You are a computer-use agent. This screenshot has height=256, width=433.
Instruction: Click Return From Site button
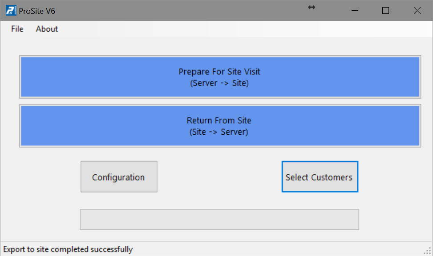point(220,126)
